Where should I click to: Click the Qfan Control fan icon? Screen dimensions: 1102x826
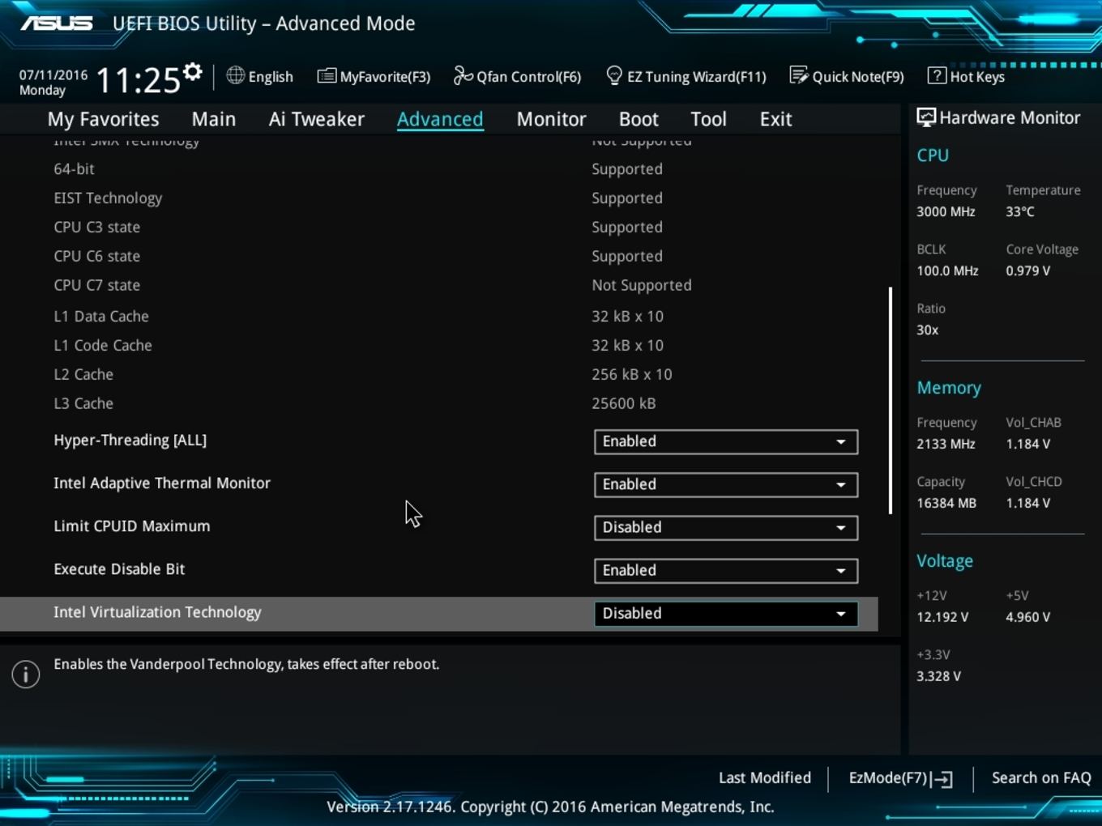coord(463,75)
